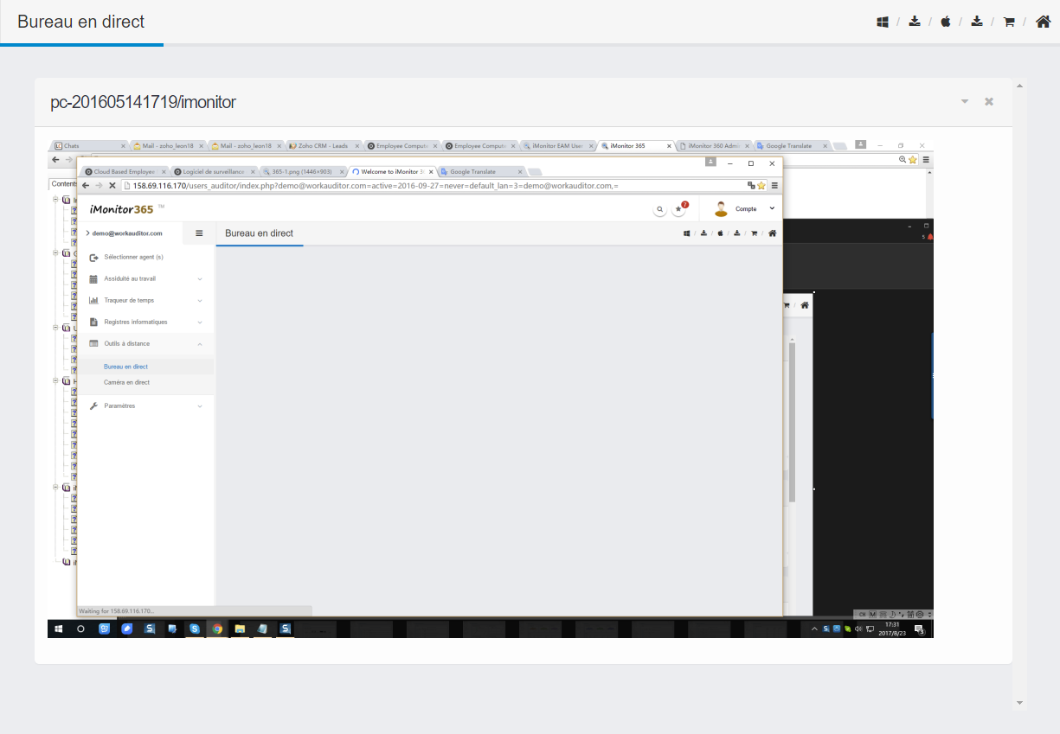Open 'Caméra en direct' sidebar link
Image resolution: width=1060 pixels, height=734 pixels.
tap(126, 382)
